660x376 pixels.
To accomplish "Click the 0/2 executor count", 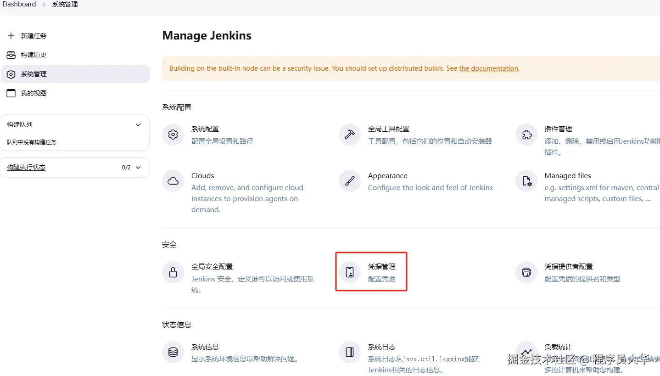I will [x=126, y=168].
